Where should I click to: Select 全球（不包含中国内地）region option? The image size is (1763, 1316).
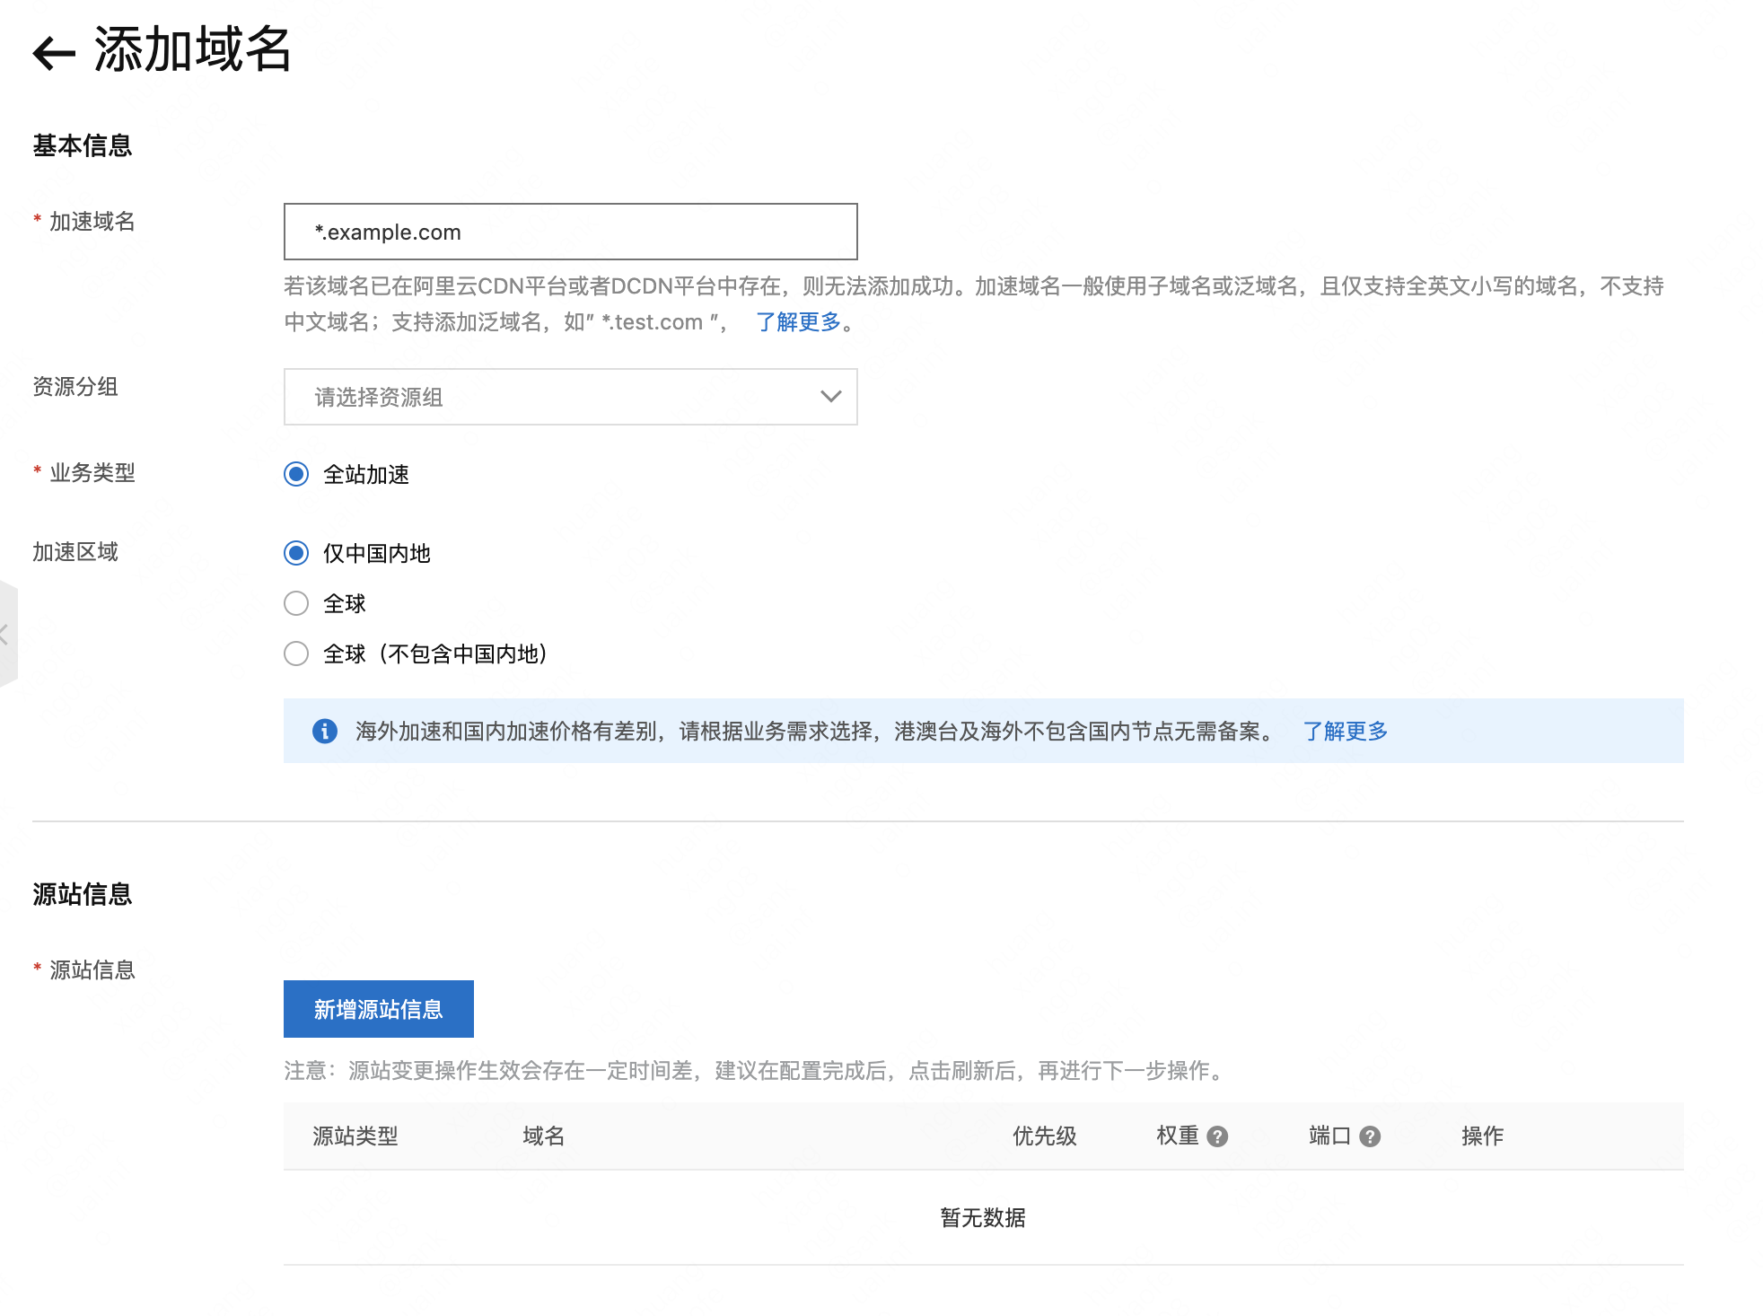[296, 654]
